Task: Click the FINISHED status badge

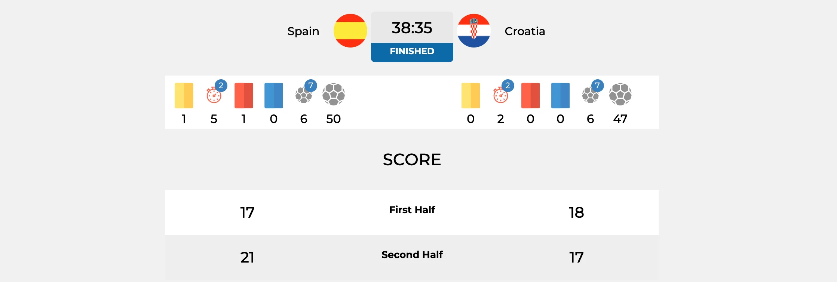Action: tap(412, 52)
